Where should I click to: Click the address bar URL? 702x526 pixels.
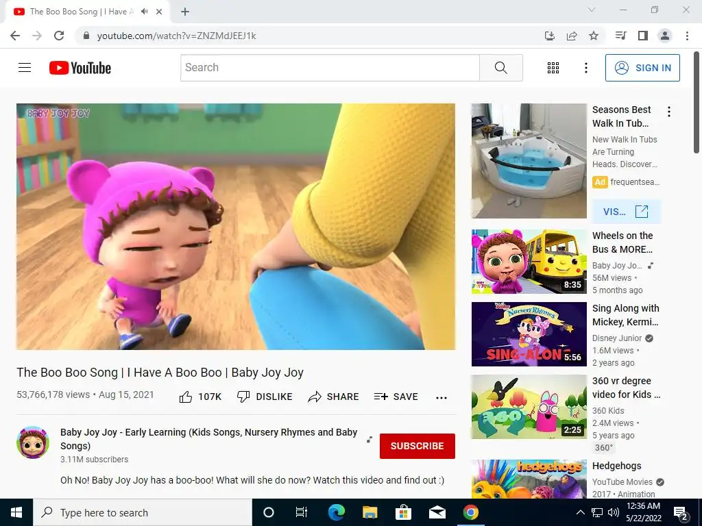pos(176,36)
